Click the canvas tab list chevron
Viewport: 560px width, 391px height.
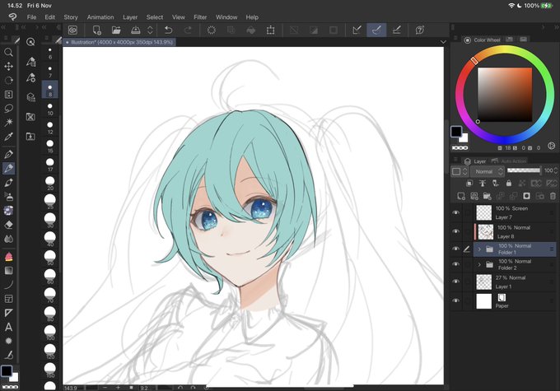(x=443, y=42)
